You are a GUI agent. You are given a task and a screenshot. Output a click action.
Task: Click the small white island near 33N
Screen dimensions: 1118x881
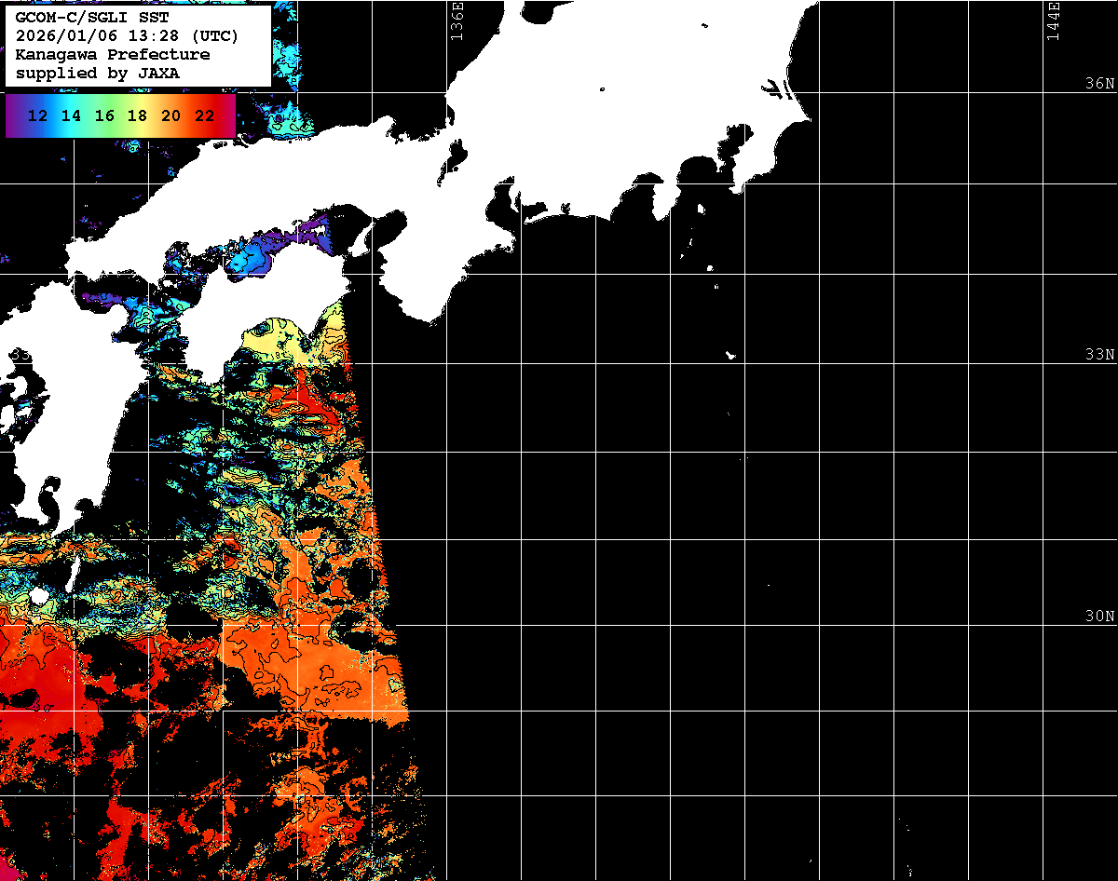click(731, 355)
